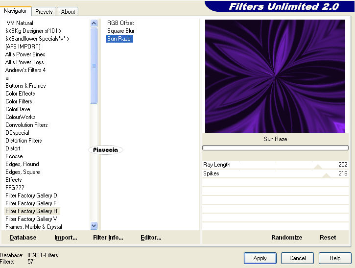Open the Database button
This screenshot has width=355, height=268.
(x=23, y=238)
